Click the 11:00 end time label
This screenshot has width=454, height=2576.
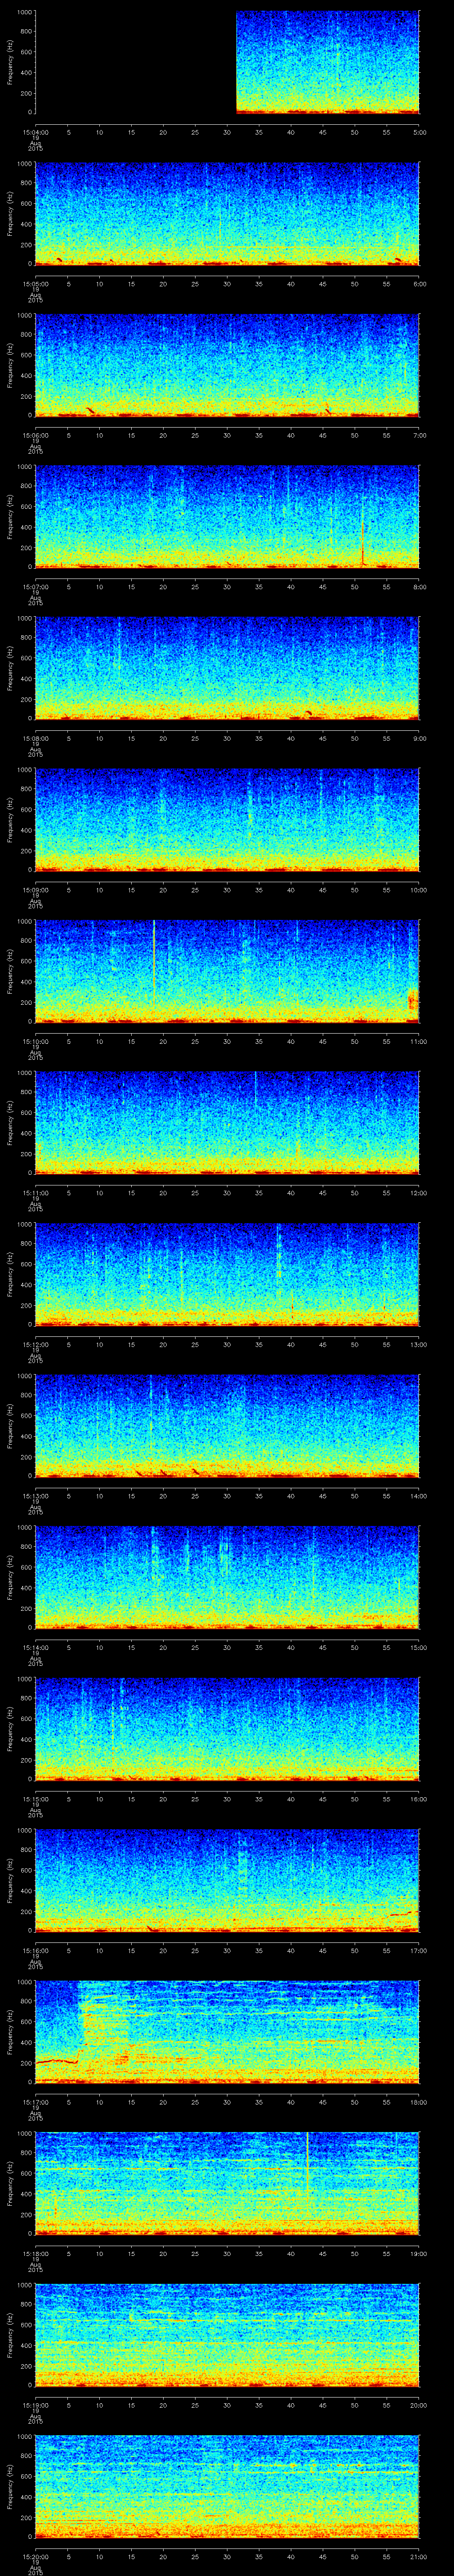pos(418,1041)
